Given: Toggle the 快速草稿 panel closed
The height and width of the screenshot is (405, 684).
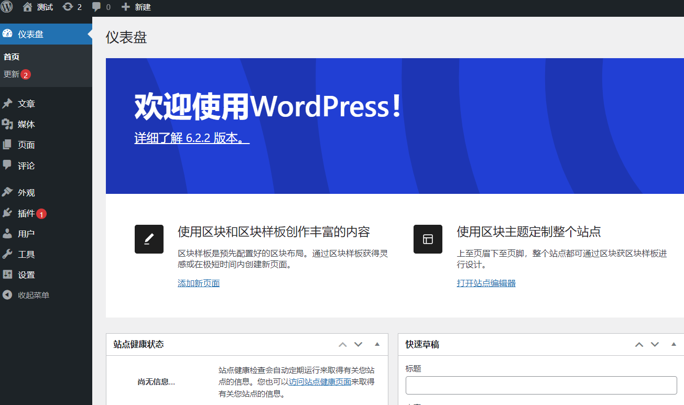Looking at the screenshot, I should pos(674,344).
